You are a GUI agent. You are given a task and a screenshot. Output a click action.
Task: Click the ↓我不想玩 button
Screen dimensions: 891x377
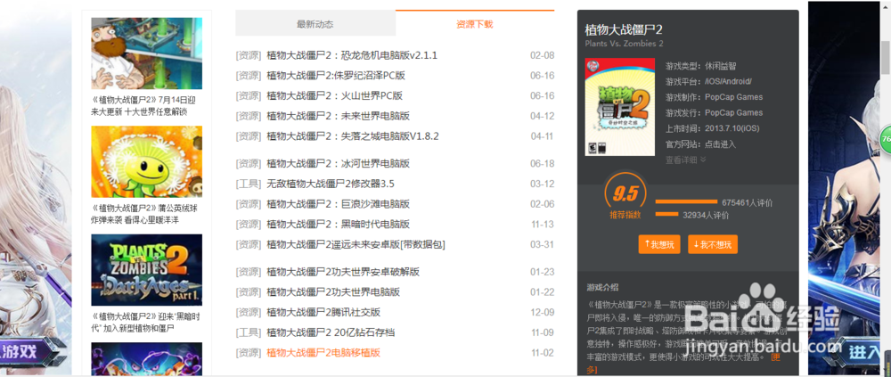pyautogui.click(x=713, y=244)
